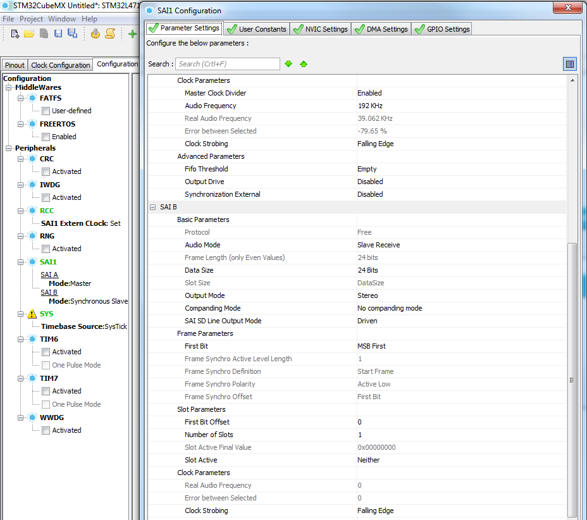Viewport: 587px width, 520px height.
Task: Switch to the DMA Settings tab
Action: [381, 29]
